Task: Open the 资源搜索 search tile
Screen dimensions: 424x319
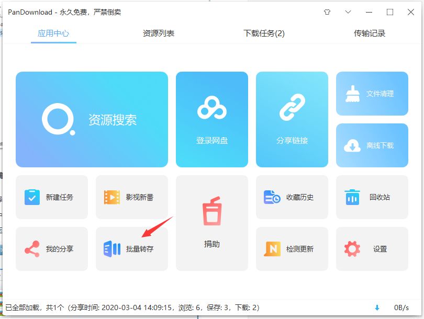Action: click(92, 119)
